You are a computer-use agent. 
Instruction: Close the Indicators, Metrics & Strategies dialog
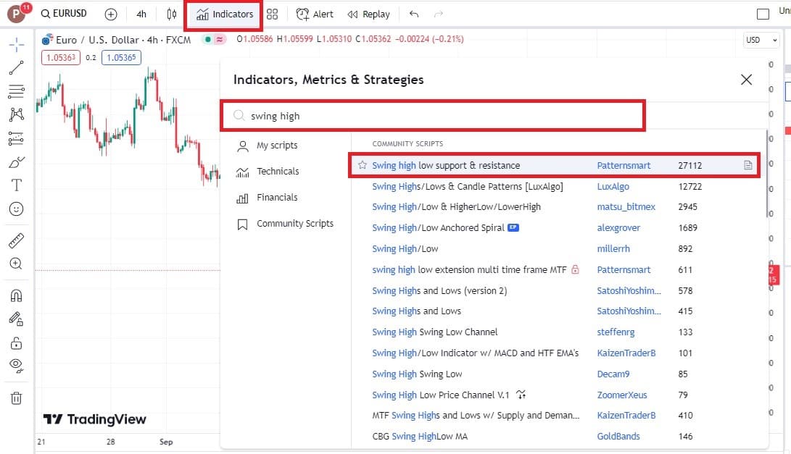[747, 80]
